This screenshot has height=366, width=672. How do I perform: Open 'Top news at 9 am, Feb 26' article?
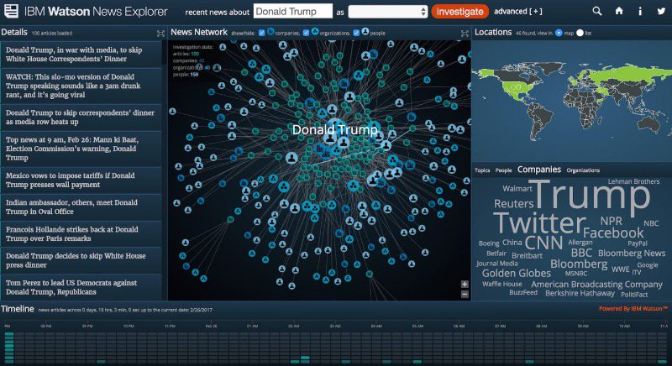tap(81, 149)
